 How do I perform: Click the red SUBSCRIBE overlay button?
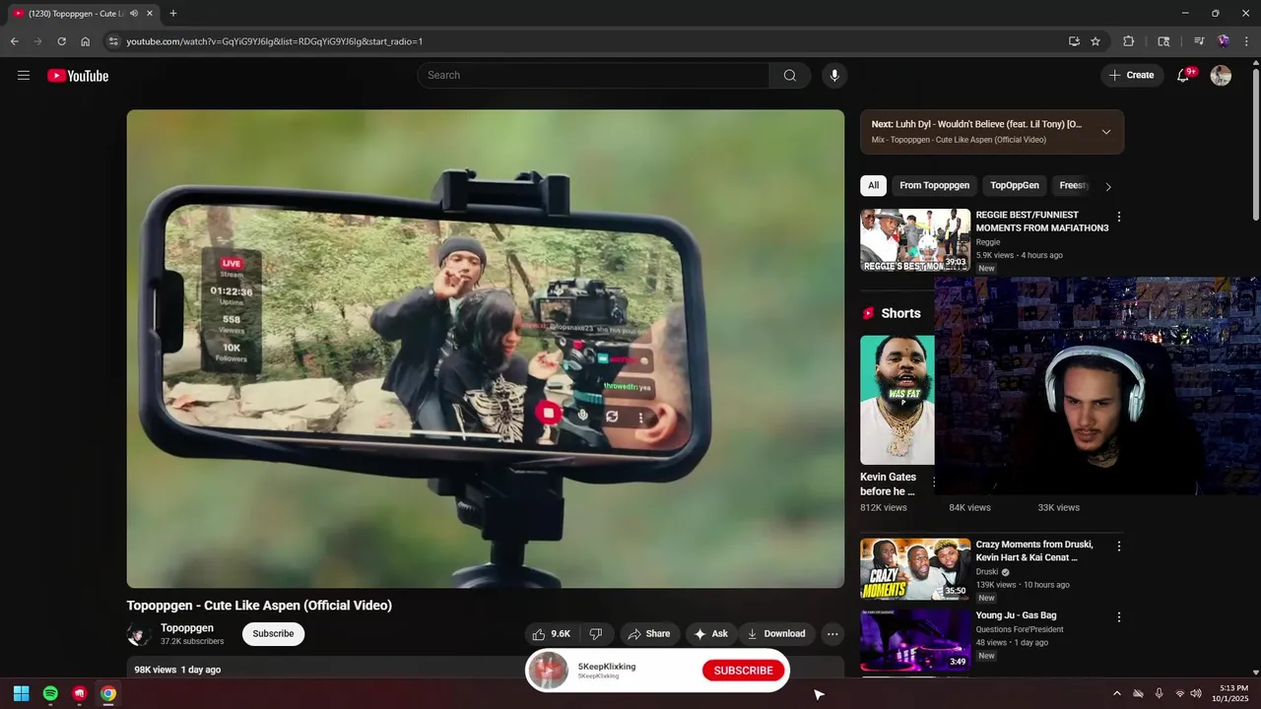[743, 671]
